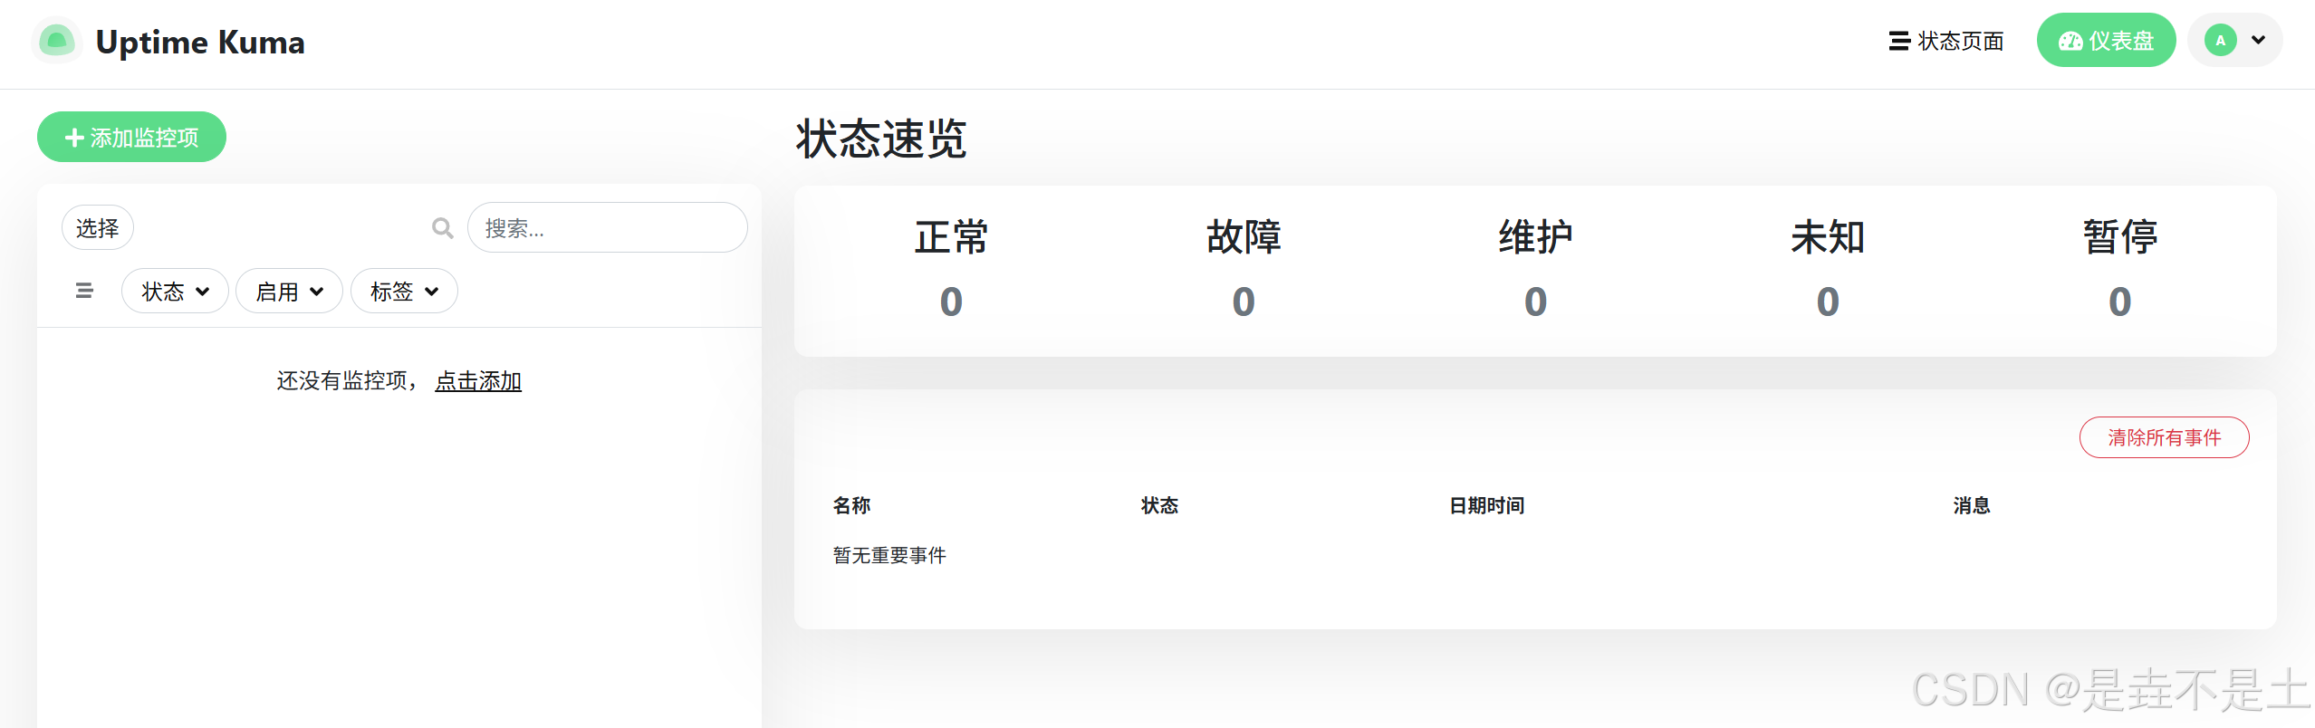Go to the 仪表盘 dashboard
This screenshot has width=2315, height=728.
coord(2106,41)
